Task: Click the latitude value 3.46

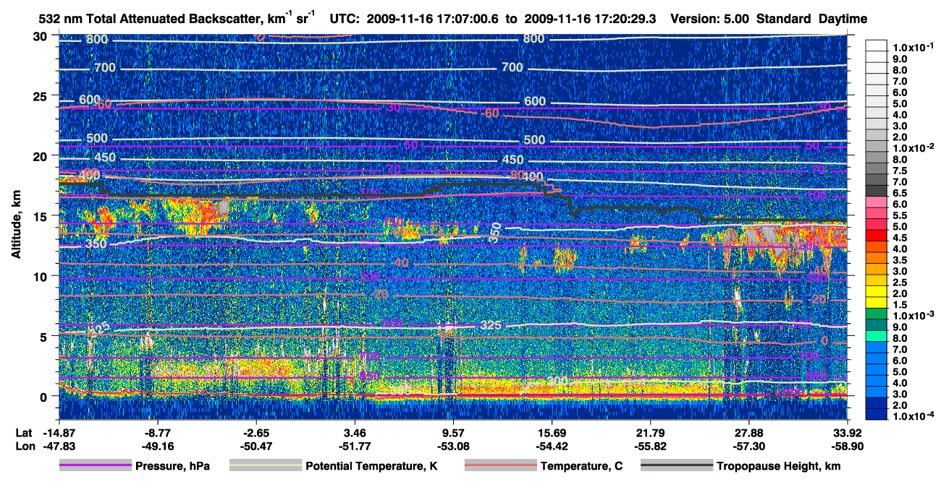Action: (x=355, y=432)
